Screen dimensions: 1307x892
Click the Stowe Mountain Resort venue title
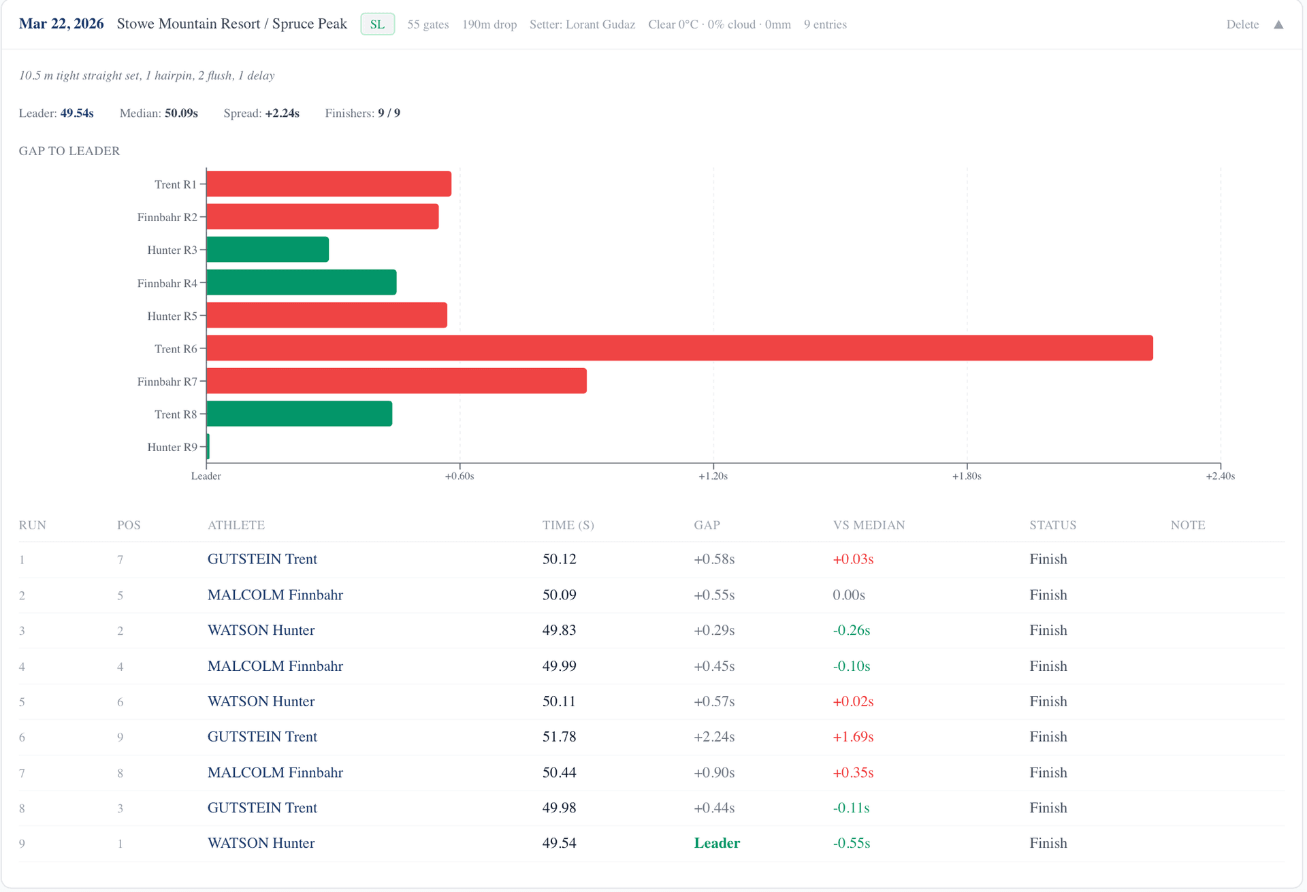[x=231, y=24]
